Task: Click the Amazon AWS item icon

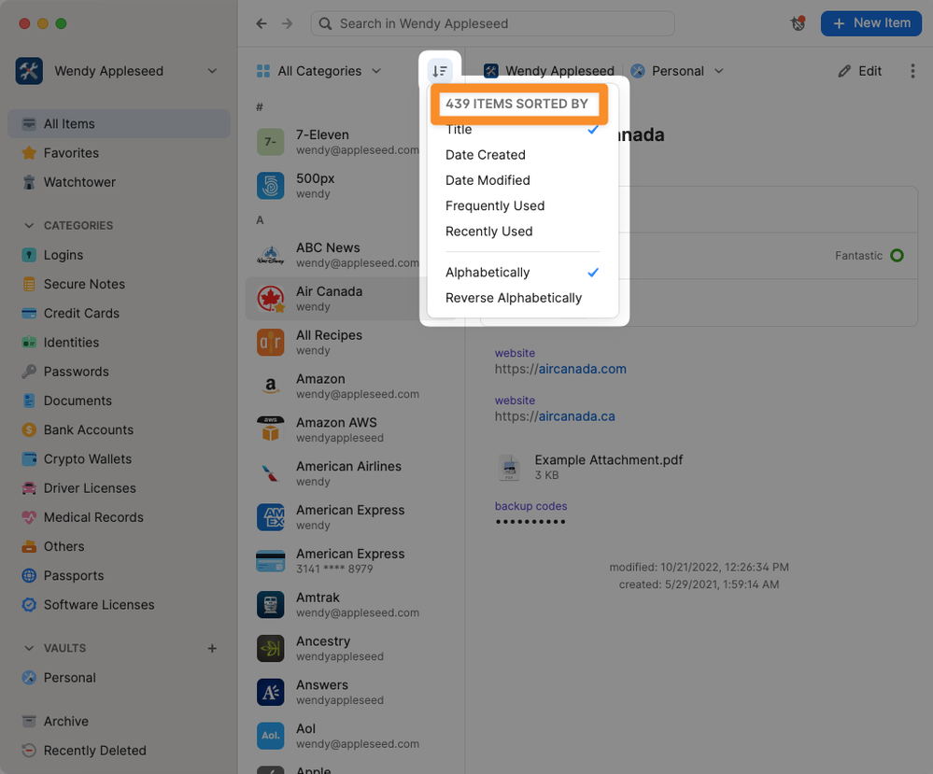Action: (270, 429)
